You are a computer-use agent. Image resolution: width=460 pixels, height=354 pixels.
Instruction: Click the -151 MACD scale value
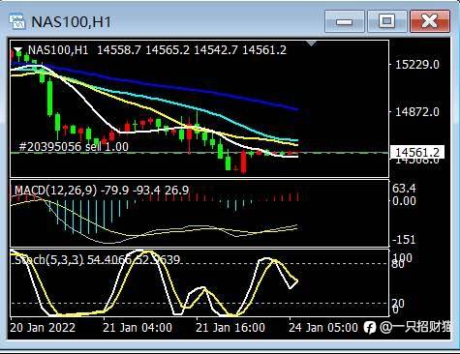click(x=404, y=239)
